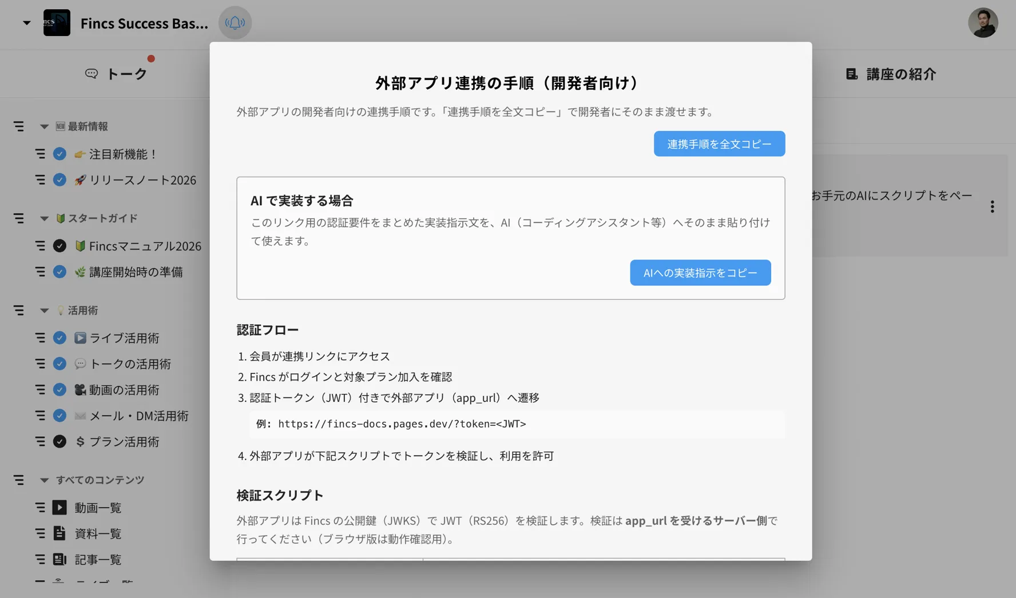Click the 検証スクリプト heading
The width and height of the screenshot is (1016, 598).
tap(280, 495)
